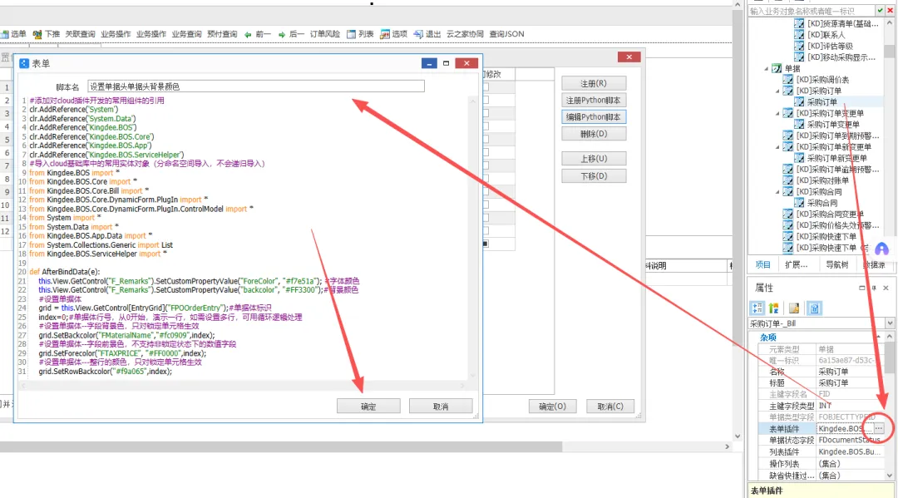Screen dimensions: 898x498
Task: Toggle checkbox in row 8 of plugin list
Action: [x=486, y=179]
